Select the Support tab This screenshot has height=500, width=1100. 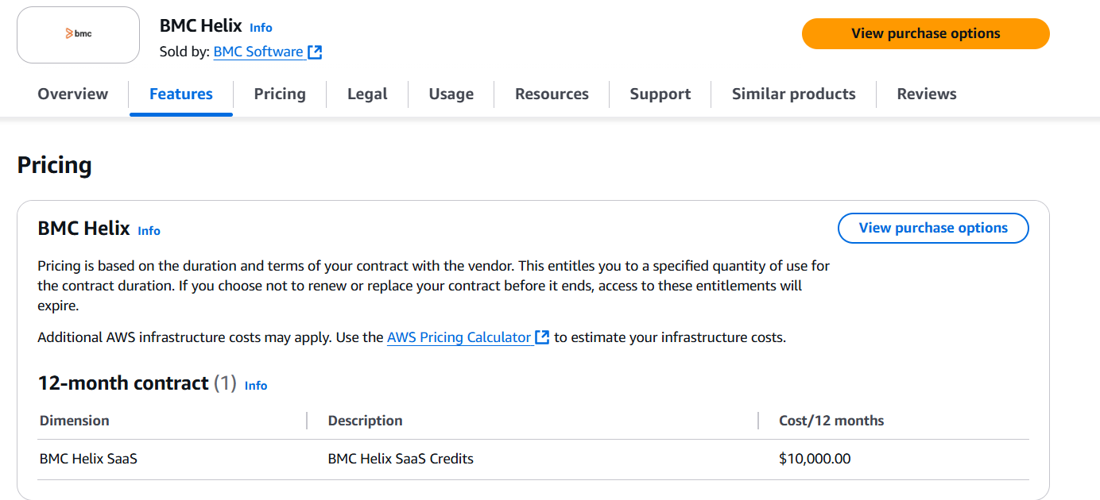[660, 94]
